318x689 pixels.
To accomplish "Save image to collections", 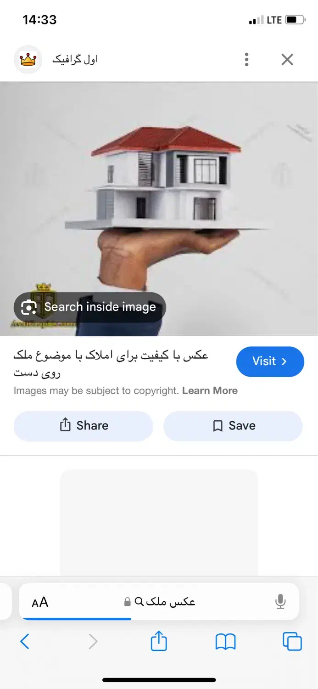I will coord(233,426).
